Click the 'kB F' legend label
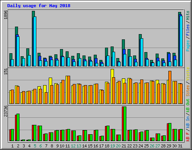 click(x=188, y=137)
